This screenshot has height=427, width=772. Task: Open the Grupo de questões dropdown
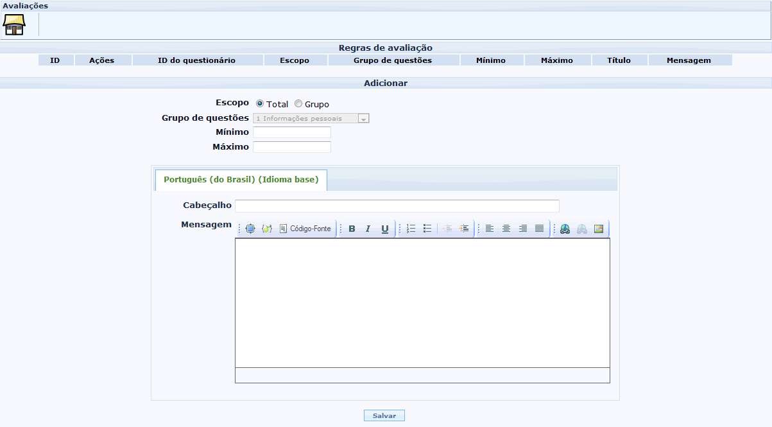(x=363, y=119)
